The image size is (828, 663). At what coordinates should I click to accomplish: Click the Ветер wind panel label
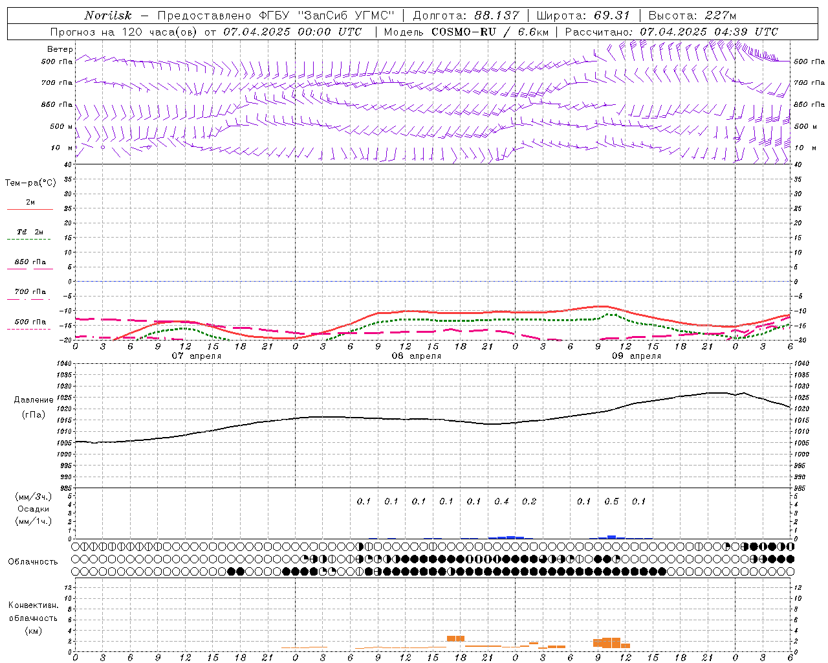pos(60,49)
